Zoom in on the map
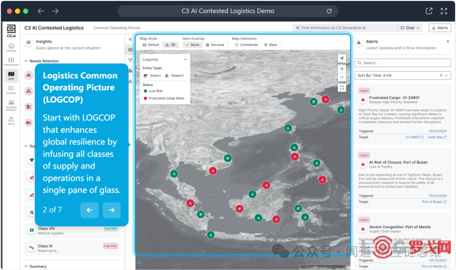This screenshot has height=270, width=456. pos(342,69)
